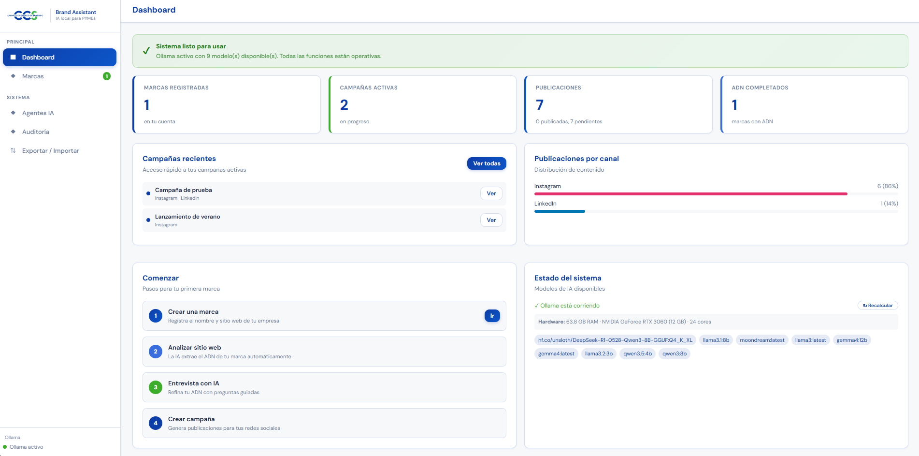Click the qwen3.5:4b model tag

coord(637,353)
